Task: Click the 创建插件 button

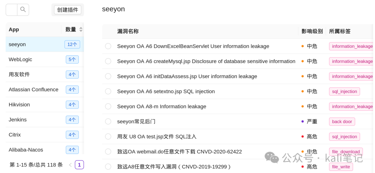Action: 68,10
